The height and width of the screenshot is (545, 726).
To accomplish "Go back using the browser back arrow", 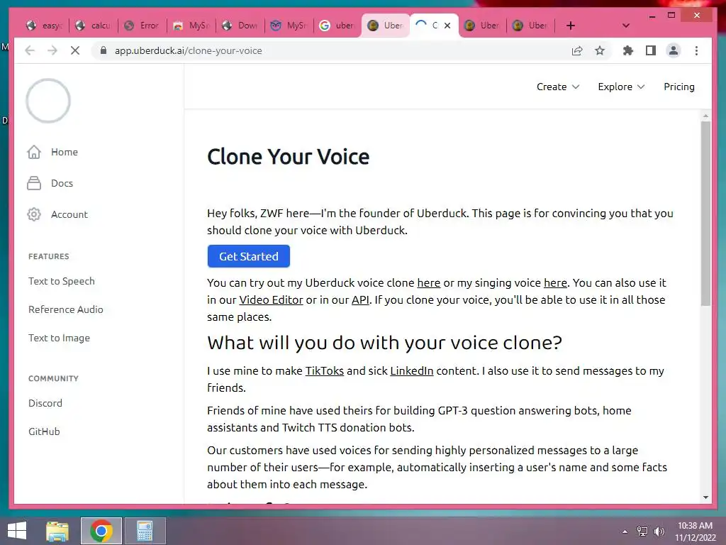I will [30, 50].
